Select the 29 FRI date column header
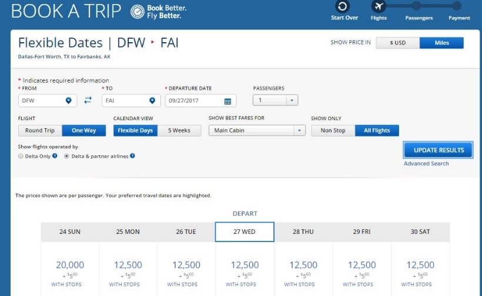Viewport: 482px width, 296px height. click(x=361, y=232)
